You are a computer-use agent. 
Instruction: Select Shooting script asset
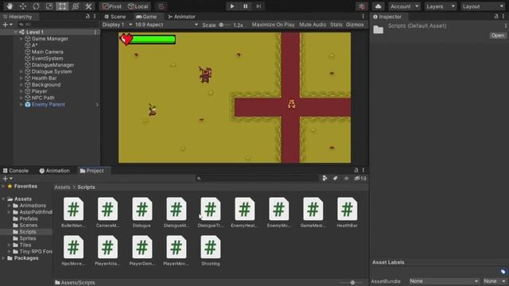210,251
